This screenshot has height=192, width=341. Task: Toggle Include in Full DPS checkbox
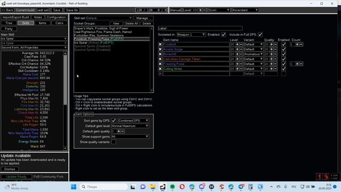pyautogui.click(x=260, y=35)
